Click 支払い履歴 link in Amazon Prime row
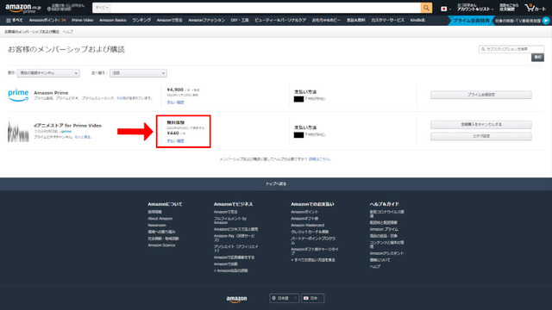Viewport: 552px width, 310px height. tap(175, 102)
